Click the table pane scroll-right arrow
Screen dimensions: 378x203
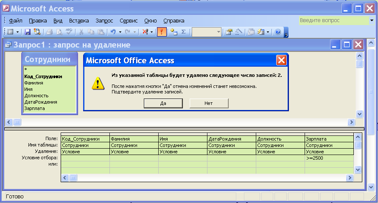pos(351,122)
